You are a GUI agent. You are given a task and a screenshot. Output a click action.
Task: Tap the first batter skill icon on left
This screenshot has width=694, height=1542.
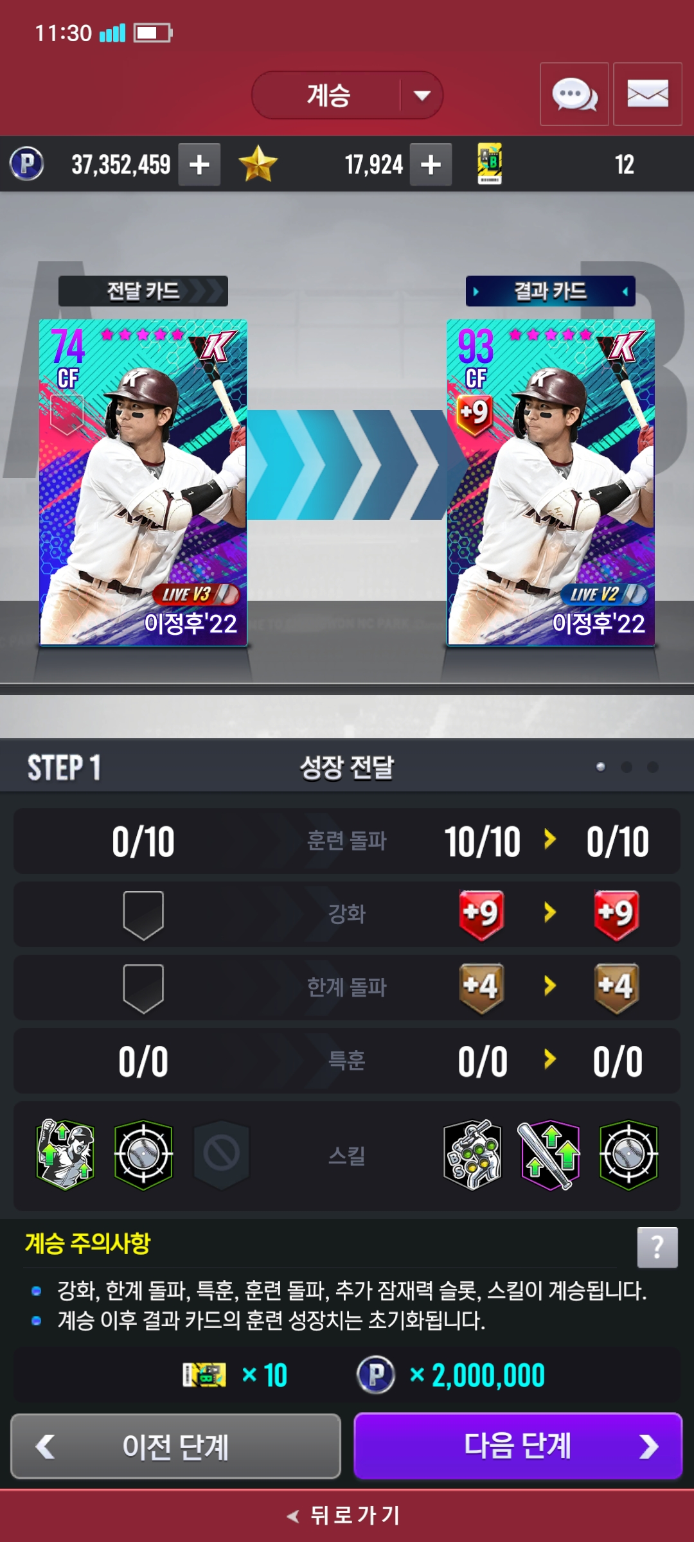66,1155
